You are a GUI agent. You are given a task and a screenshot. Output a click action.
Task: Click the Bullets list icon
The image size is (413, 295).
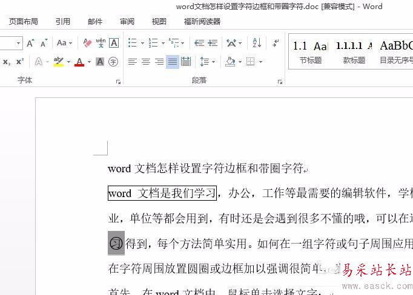click(133, 42)
